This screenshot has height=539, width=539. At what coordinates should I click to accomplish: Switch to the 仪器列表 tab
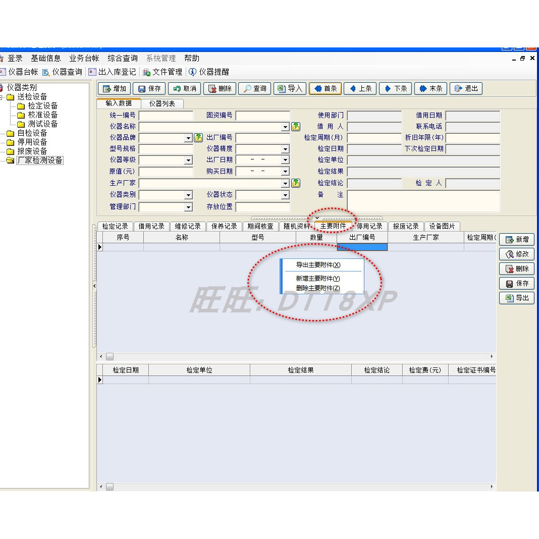pos(162,104)
